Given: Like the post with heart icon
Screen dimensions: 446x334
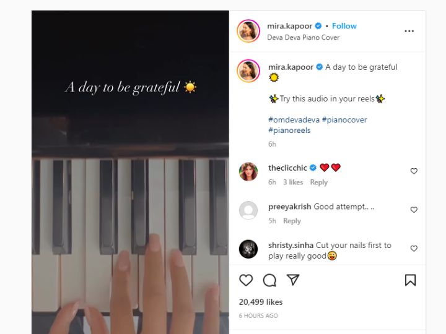Looking at the screenshot, I should pyautogui.click(x=246, y=280).
